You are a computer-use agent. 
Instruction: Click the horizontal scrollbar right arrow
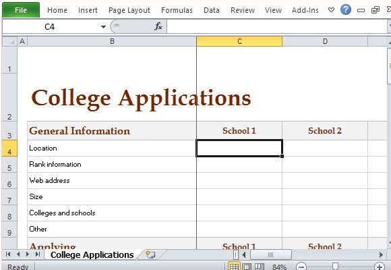click(x=382, y=254)
